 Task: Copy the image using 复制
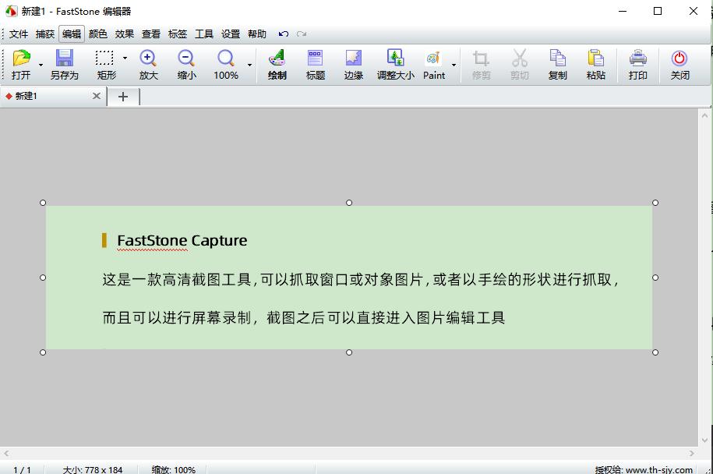[558, 62]
